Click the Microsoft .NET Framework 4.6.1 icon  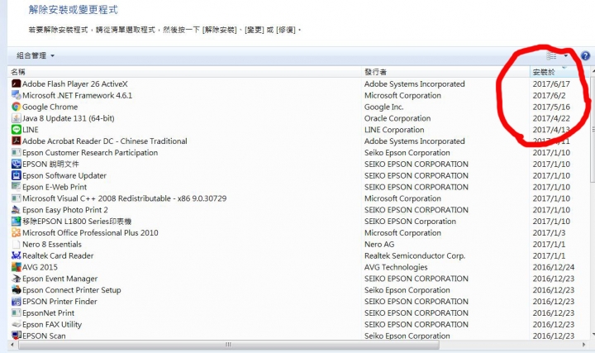(16, 95)
